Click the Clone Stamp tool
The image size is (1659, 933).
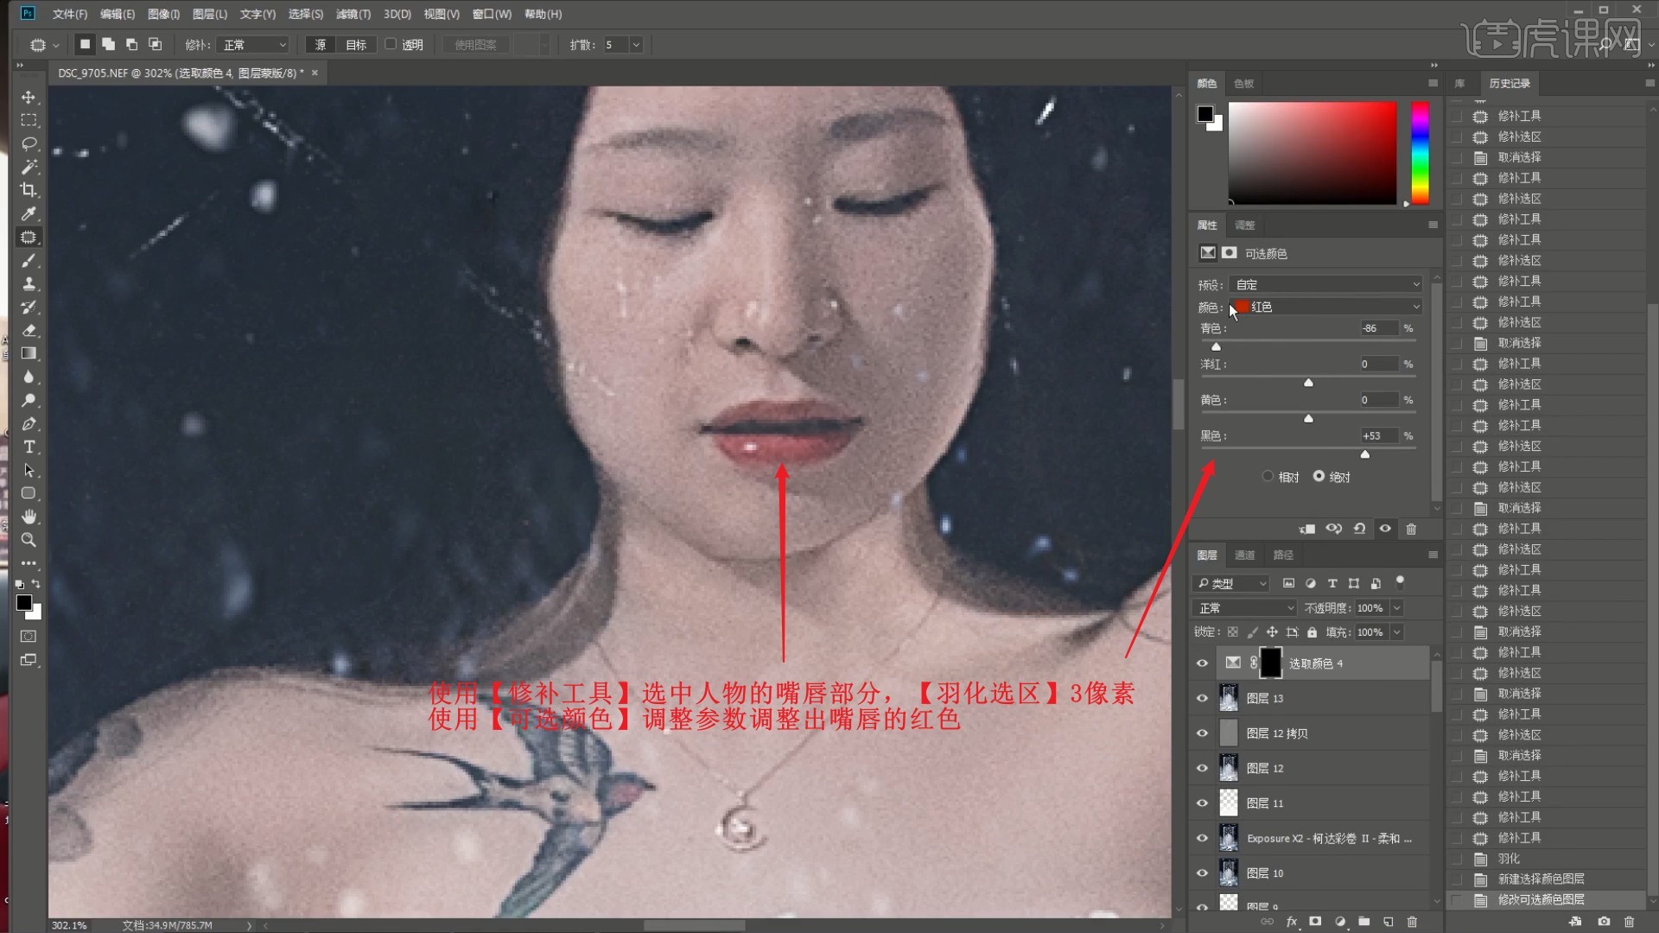point(29,283)
